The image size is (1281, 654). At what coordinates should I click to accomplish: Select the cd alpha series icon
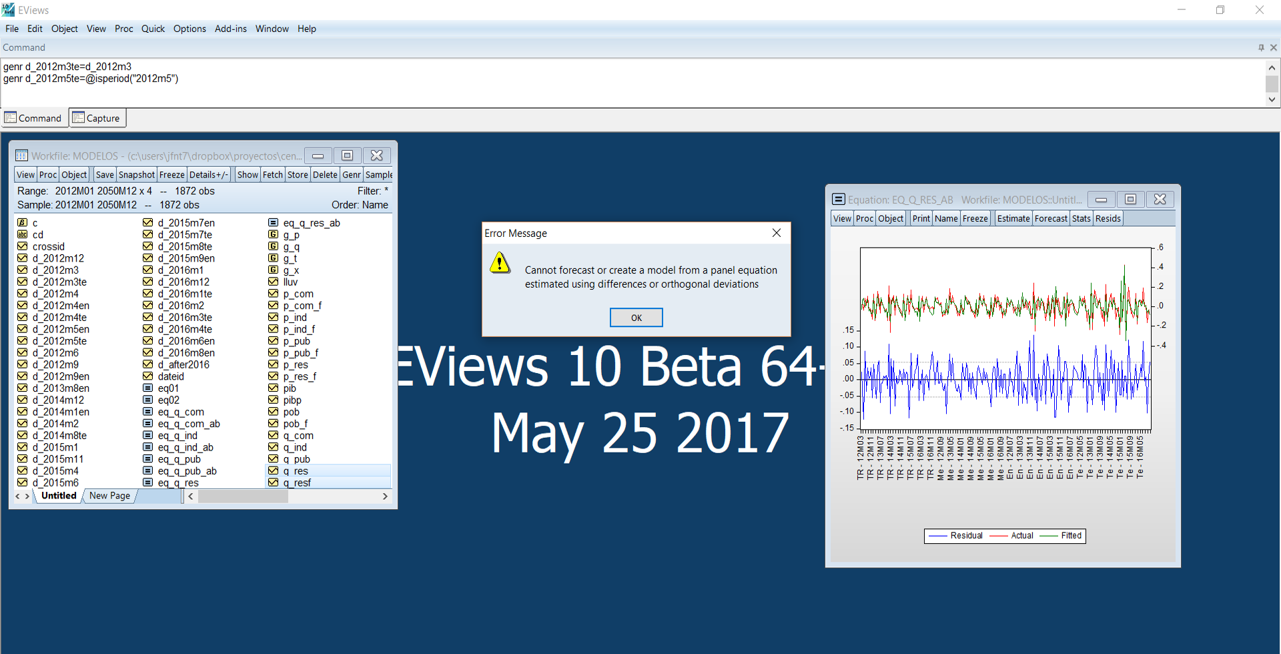tap(22, 235)
